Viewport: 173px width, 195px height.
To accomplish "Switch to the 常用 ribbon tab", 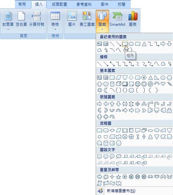I will click(x=22, y=4).
